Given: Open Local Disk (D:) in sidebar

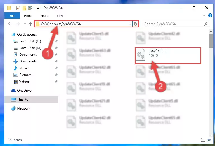Looking at the screenshot, I should 30,48.
